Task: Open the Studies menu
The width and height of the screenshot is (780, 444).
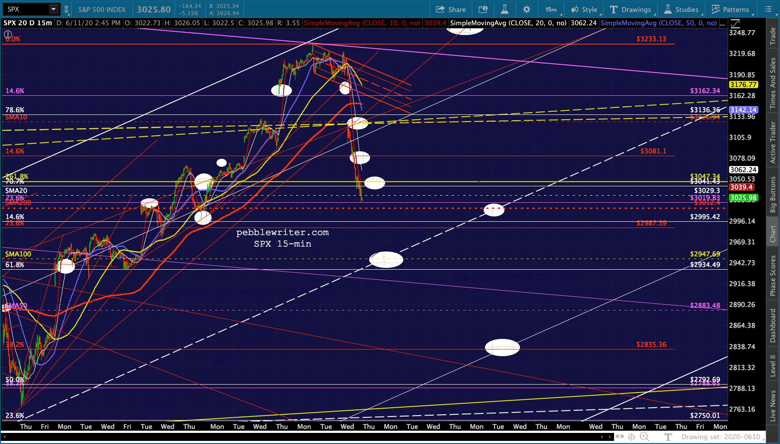Action: coord(682,9)
